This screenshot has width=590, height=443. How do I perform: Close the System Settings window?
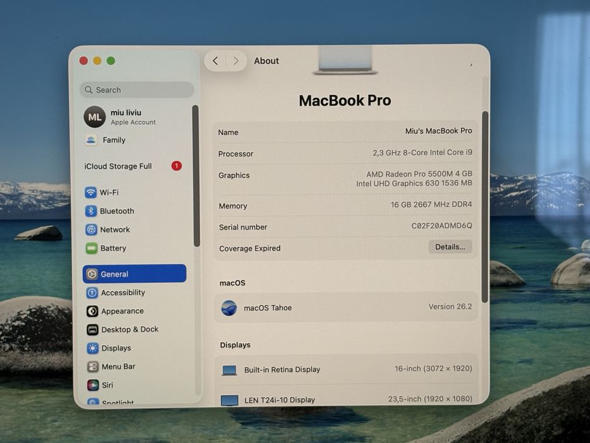83,61
